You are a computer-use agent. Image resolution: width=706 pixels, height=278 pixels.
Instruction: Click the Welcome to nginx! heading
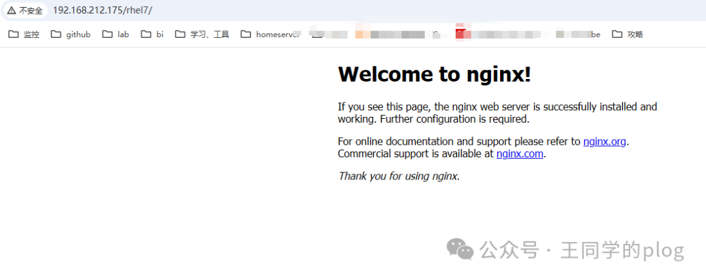point(435,74)
